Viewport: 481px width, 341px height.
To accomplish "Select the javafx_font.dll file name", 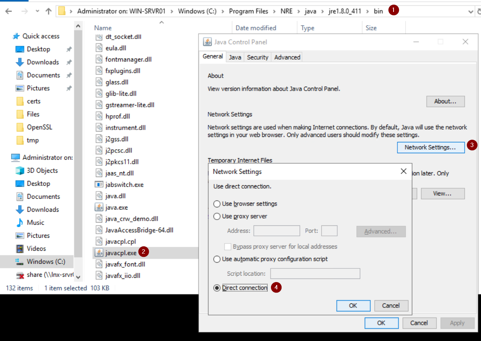I will pos(125,264).
